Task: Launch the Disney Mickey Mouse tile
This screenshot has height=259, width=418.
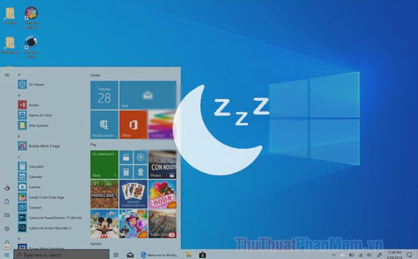Action: tap(105, 224)
